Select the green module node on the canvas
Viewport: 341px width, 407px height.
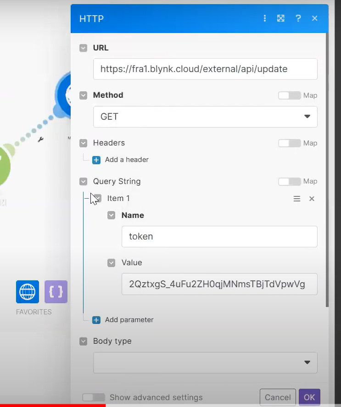pos(5,166)
